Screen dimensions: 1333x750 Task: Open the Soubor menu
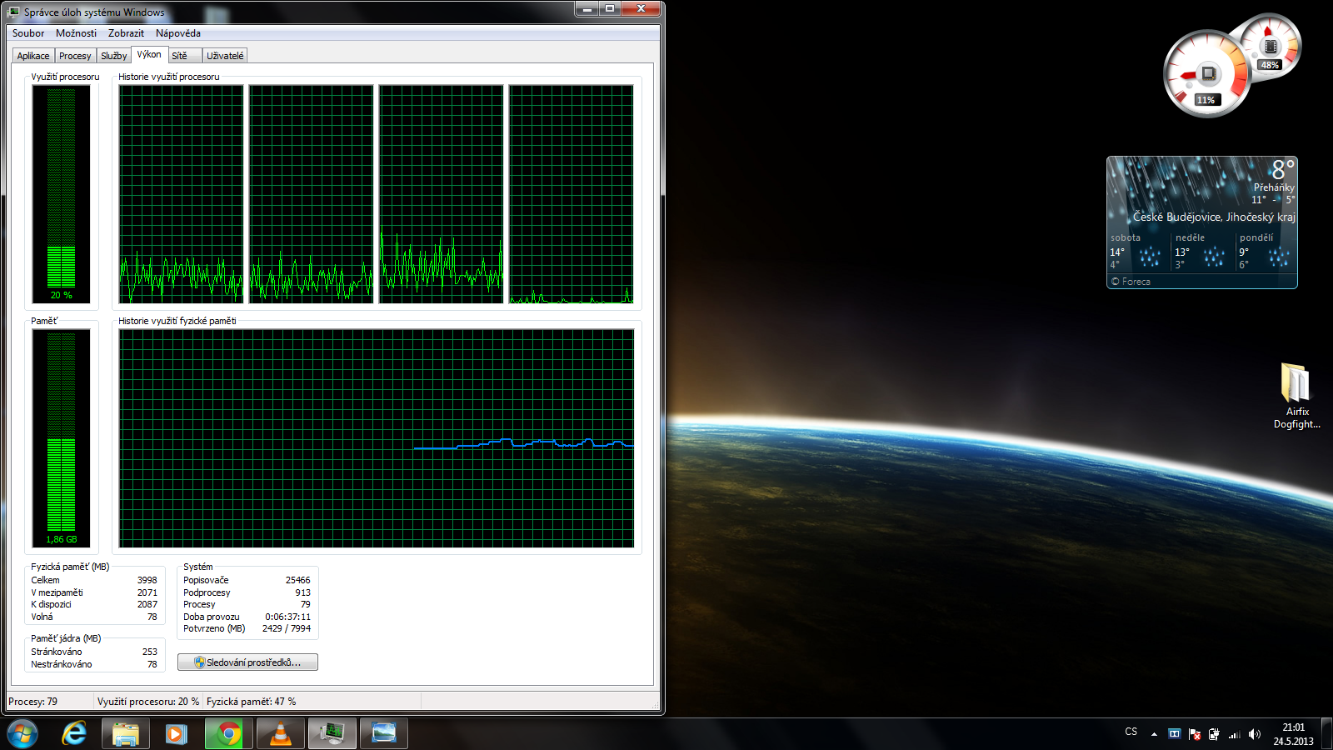[x=28, y=33]
